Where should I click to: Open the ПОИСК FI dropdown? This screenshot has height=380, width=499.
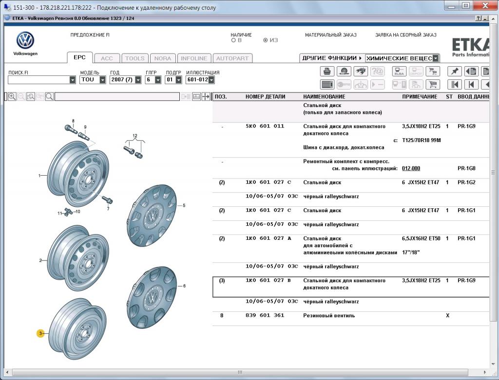[73, 80]
